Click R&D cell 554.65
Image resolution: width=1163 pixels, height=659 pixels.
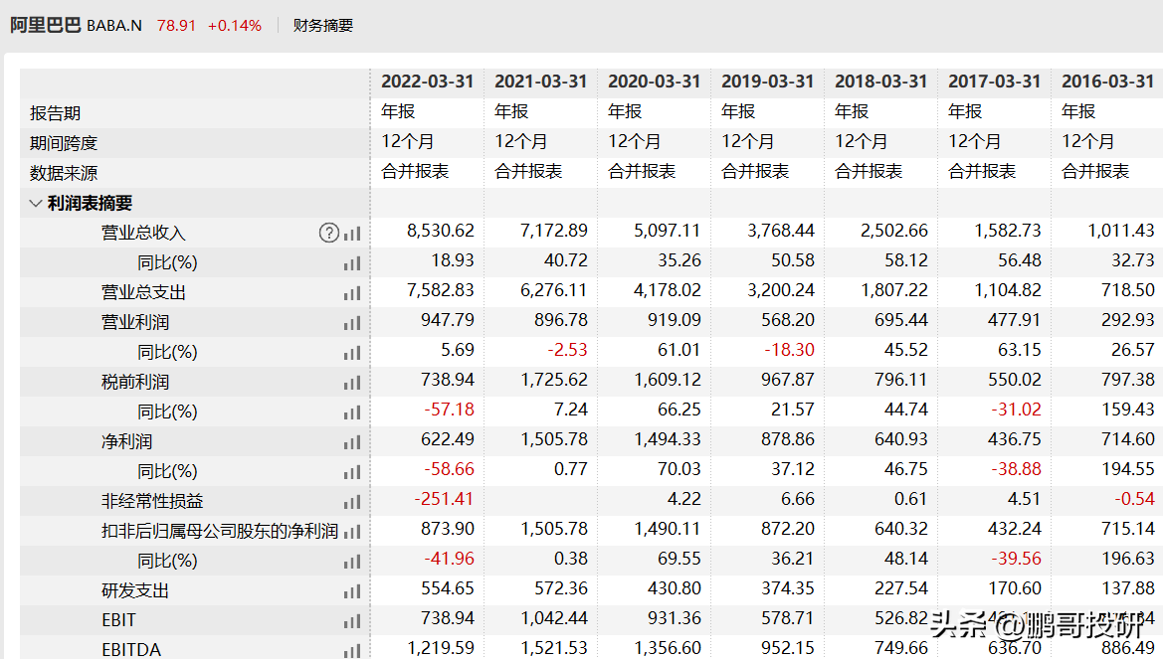[x=448, y=588]
